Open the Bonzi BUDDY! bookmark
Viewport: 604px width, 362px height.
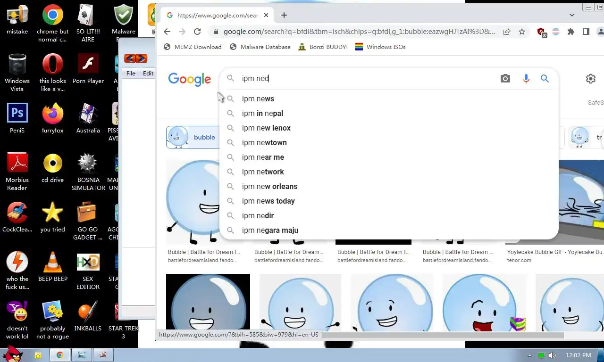pyautogui.click(x=323, y=47)
